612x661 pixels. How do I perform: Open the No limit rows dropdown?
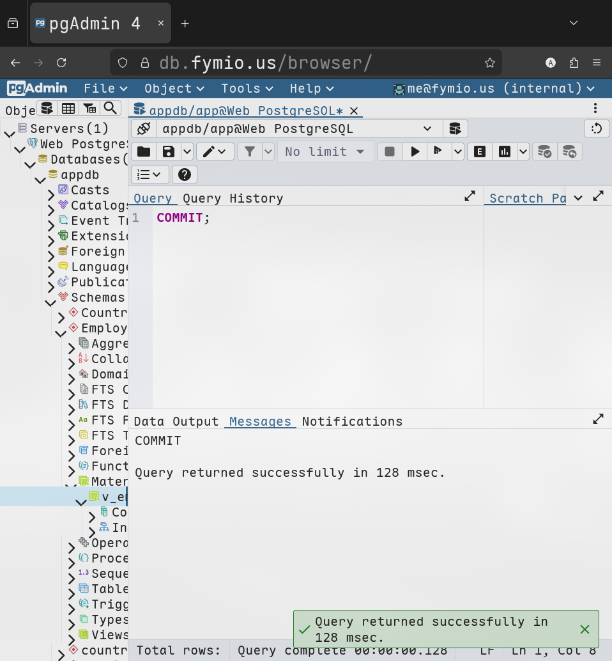[325, 152]
